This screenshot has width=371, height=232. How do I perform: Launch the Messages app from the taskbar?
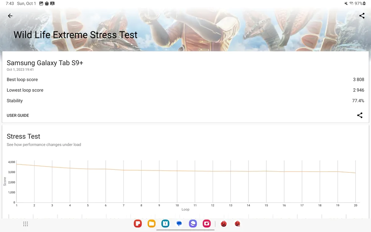(179, 223)
